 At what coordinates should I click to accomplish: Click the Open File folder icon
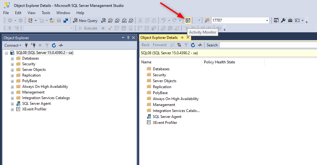pyautogui.click(x=52, y=20)
